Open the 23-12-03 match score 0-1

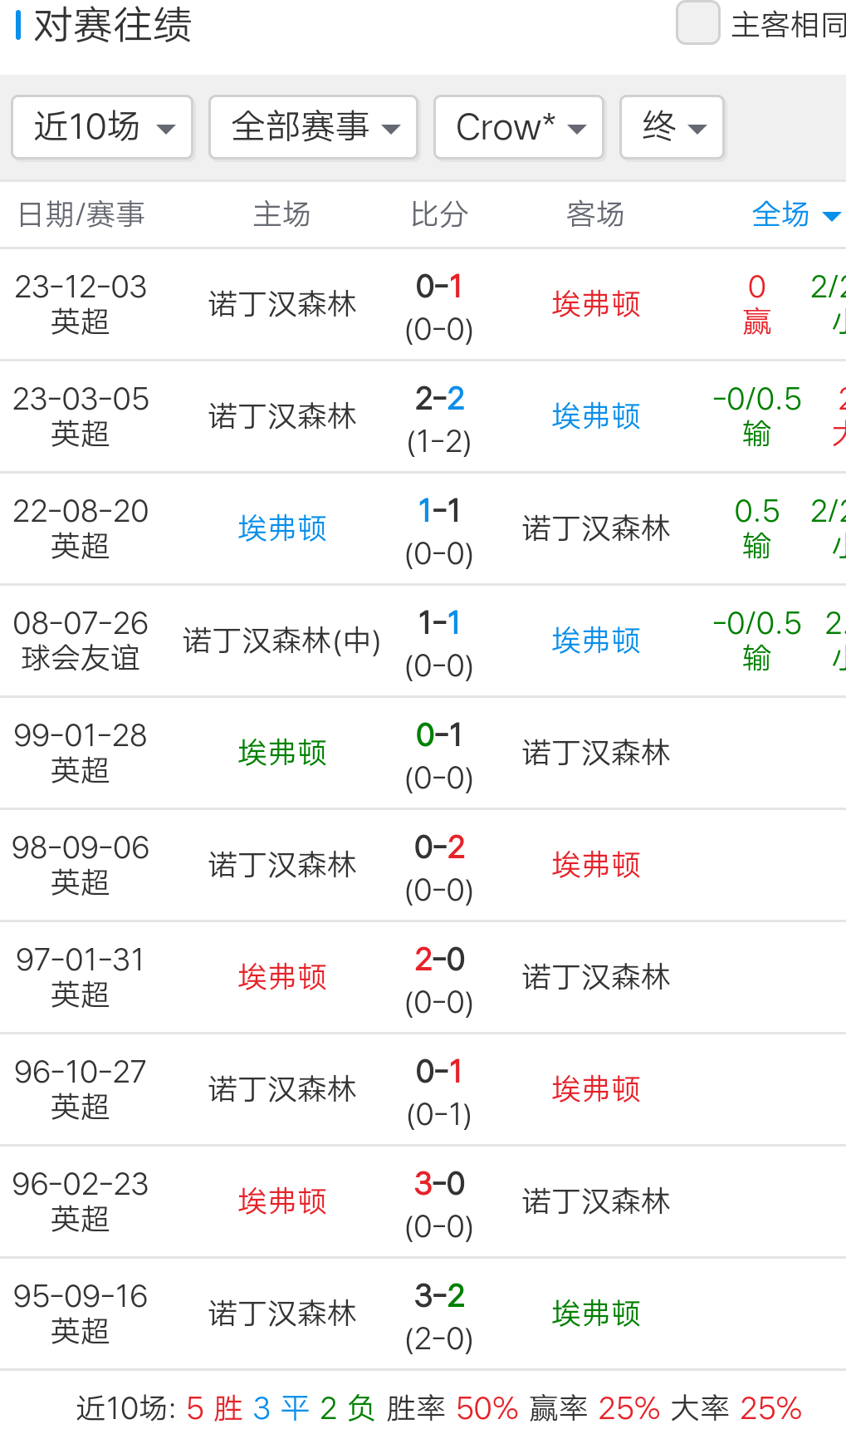[x=439, y=287]
